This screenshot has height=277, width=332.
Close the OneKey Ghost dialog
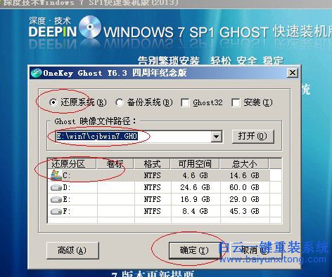[x=293, y=73]
